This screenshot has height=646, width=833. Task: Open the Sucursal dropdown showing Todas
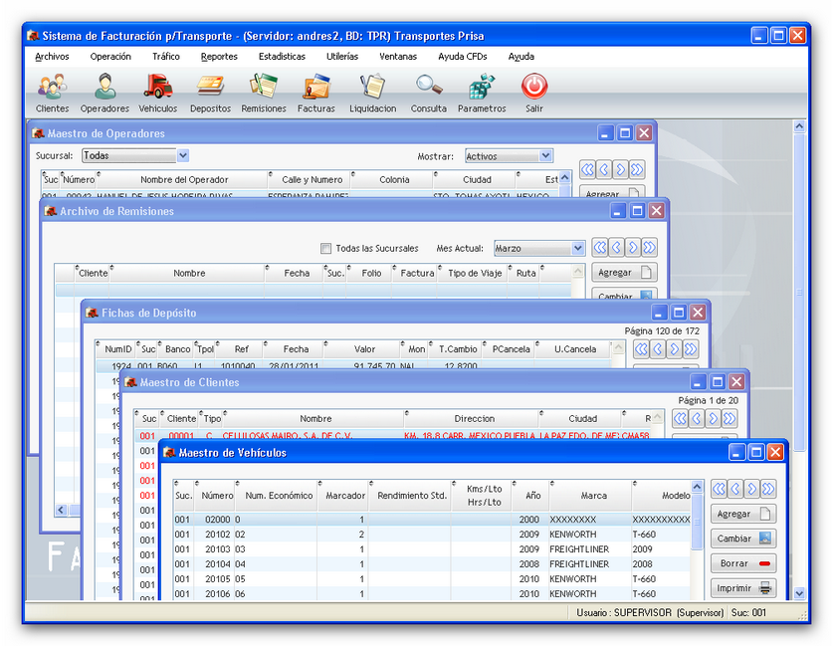pyautogui.click(x=135, y=155)
